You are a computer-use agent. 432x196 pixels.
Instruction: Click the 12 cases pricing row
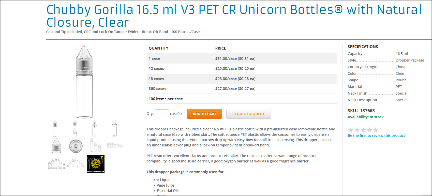(x=242, y=69)
